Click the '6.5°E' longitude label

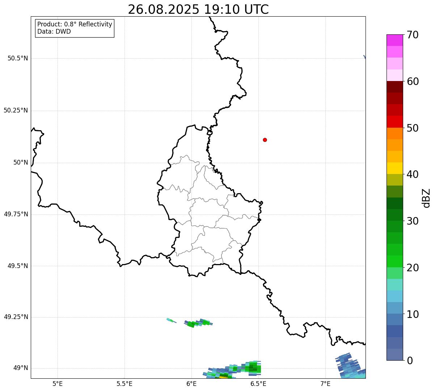(x=258, y=383)
